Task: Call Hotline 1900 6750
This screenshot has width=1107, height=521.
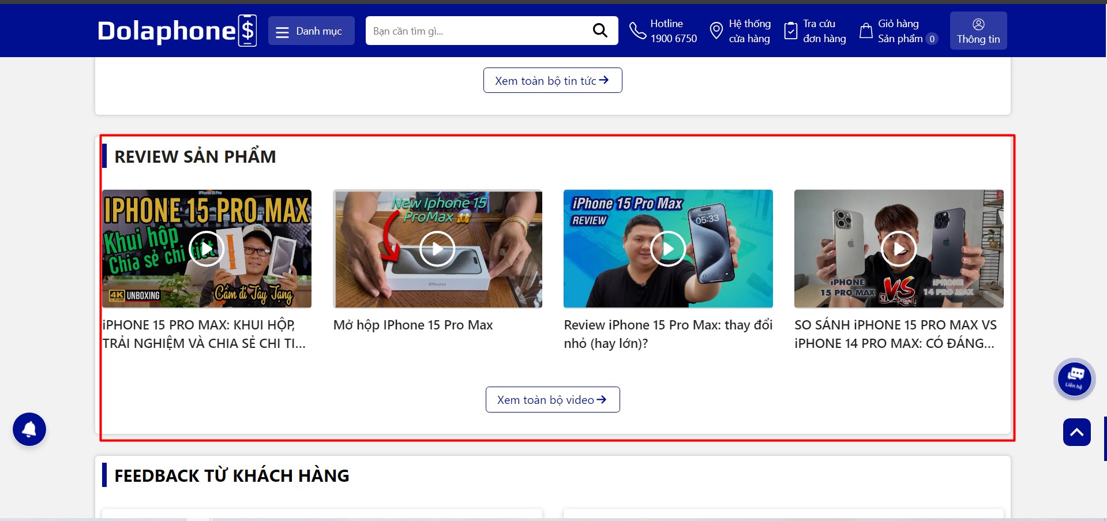Action: (673, 31)
